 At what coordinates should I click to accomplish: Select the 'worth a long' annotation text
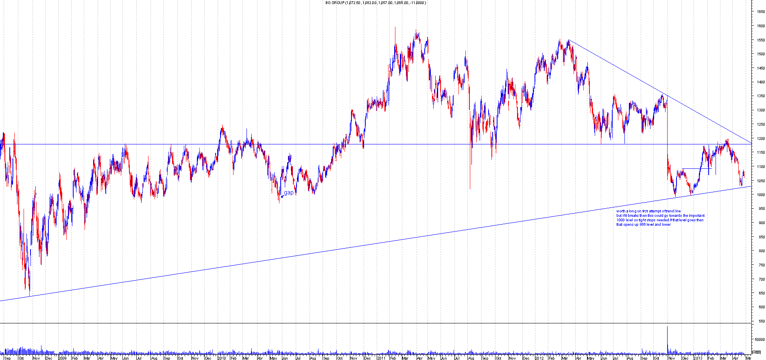(659, 218)
